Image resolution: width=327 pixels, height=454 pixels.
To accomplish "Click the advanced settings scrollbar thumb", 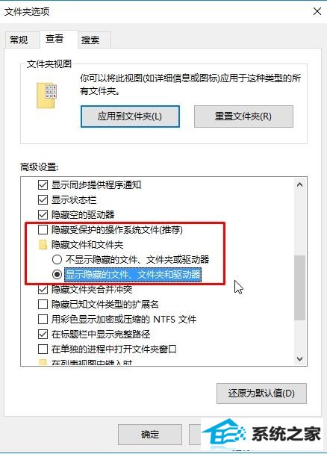I will point(300,287).
